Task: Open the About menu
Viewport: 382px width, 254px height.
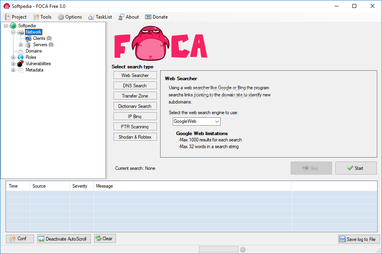Action: pos(129,17)
